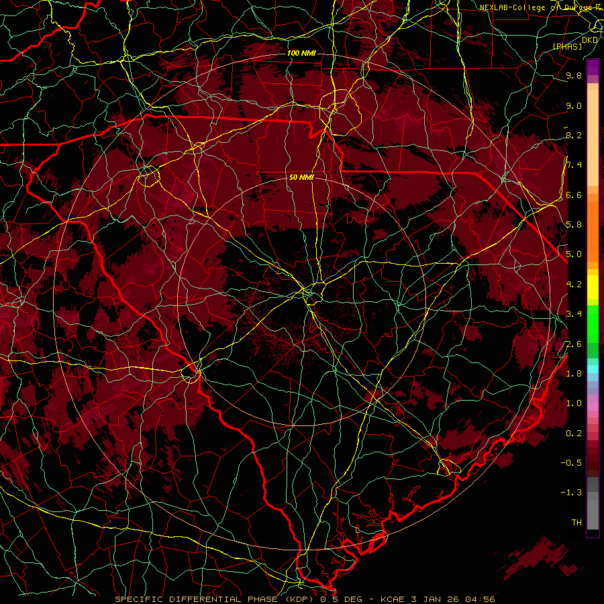Click the 1.8 value on the color scale

[574, 373]
